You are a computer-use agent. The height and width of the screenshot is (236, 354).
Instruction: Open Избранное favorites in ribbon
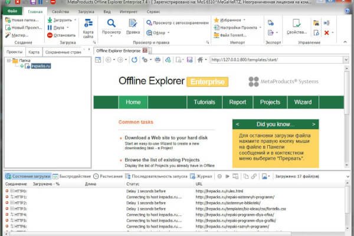pos(228,20)
